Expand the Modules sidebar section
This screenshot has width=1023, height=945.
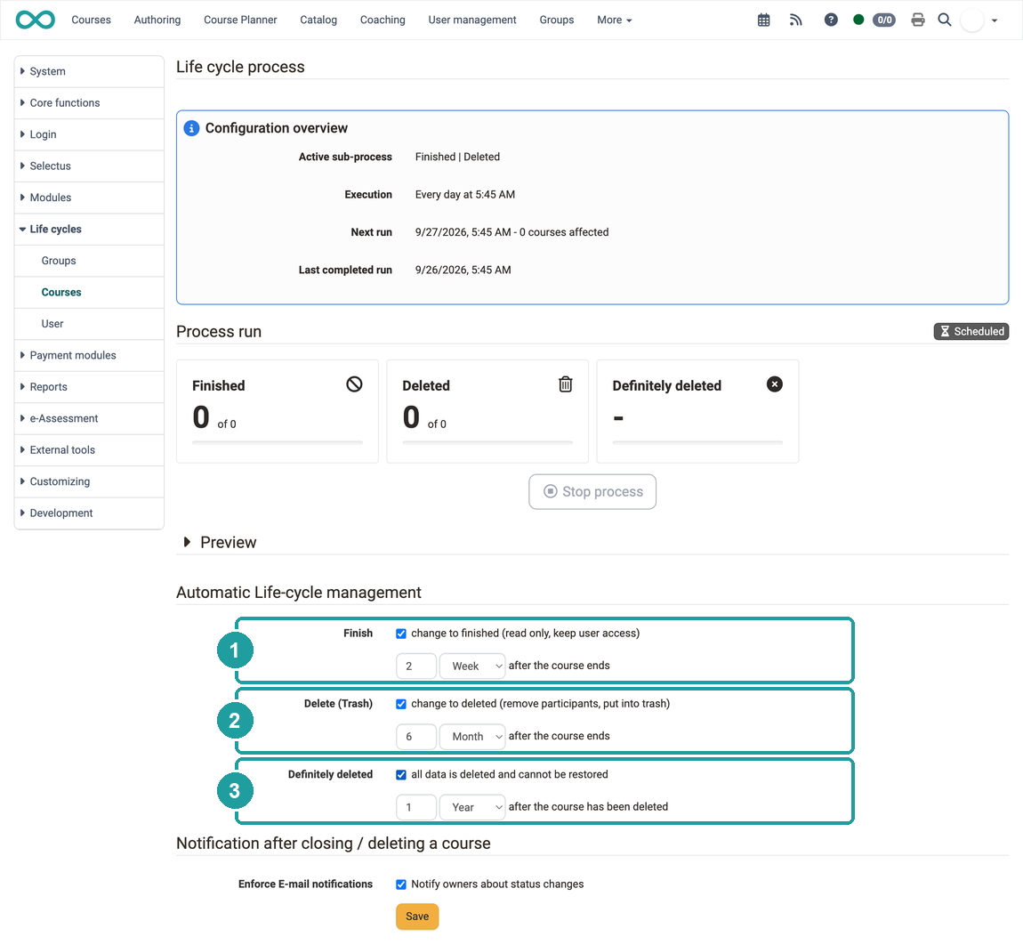coord(89,198)
